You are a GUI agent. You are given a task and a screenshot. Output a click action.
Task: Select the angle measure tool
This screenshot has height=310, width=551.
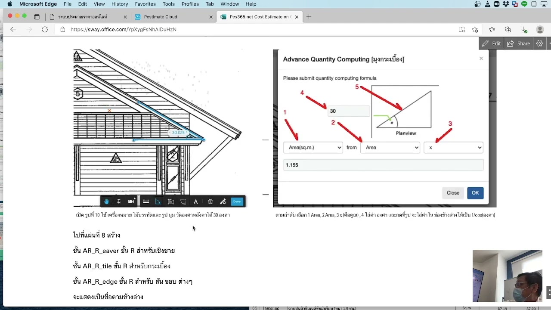(x=158, y=201)
